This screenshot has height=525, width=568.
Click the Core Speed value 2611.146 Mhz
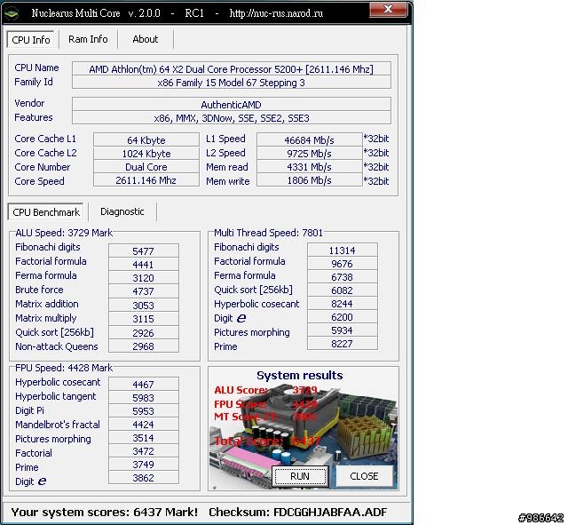(x=146, y=180)
